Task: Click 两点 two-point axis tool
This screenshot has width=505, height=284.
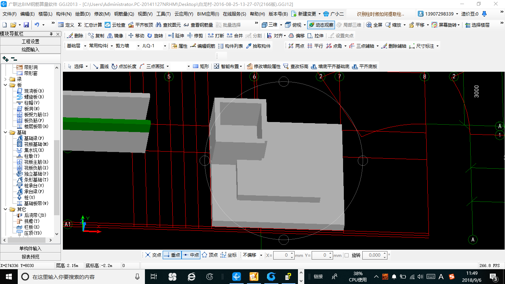Action: 296,46
